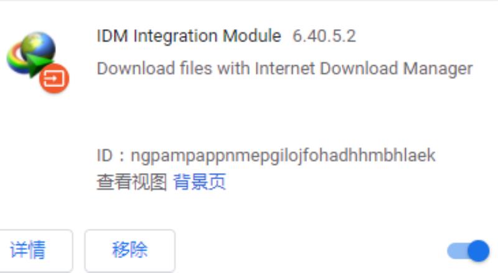Viewport: 498px width, 273px height.
Task: Click the version number 6.40.5.2
Action: [x=324, y=36]
